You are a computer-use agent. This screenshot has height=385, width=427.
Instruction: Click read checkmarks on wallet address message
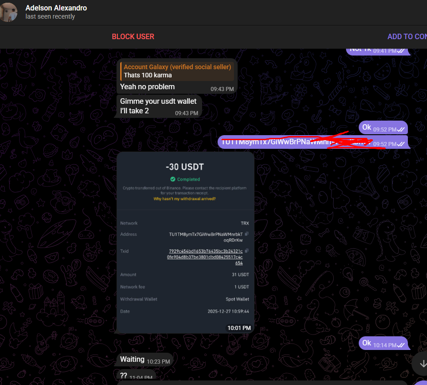pos(401,144)
